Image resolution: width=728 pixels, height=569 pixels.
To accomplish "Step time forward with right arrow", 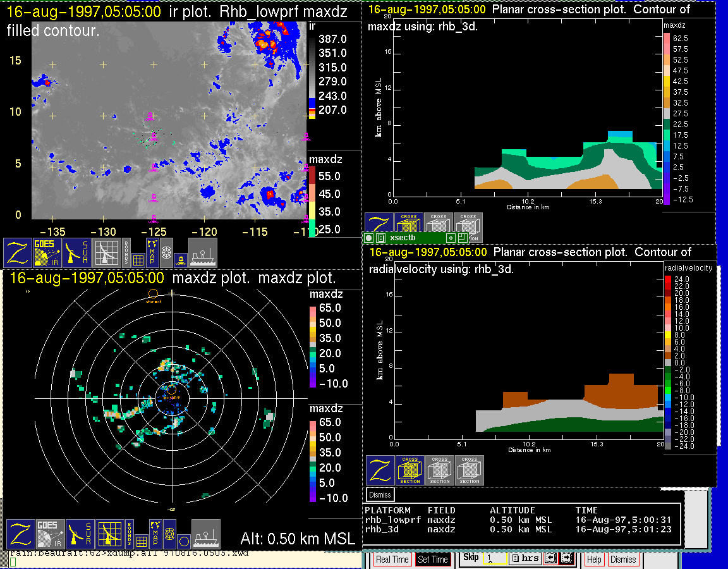I will 566,559.
